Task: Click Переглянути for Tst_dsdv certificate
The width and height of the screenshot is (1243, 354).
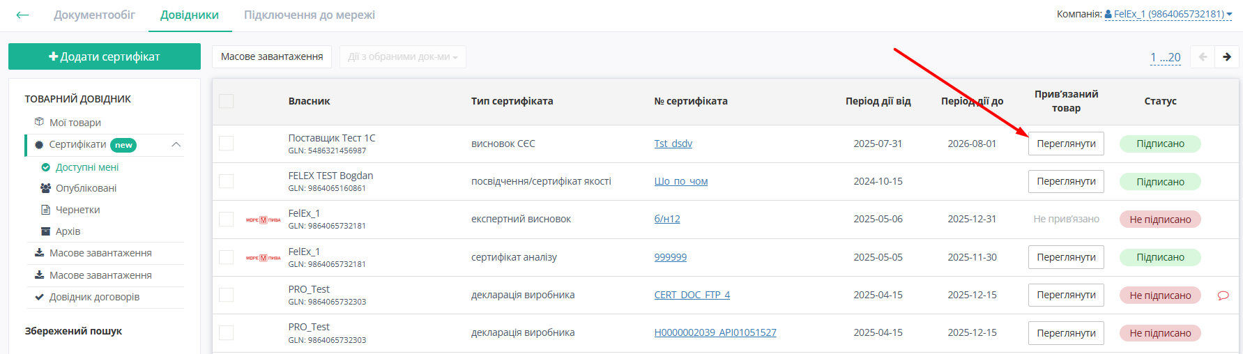Action: (1066, 144)
